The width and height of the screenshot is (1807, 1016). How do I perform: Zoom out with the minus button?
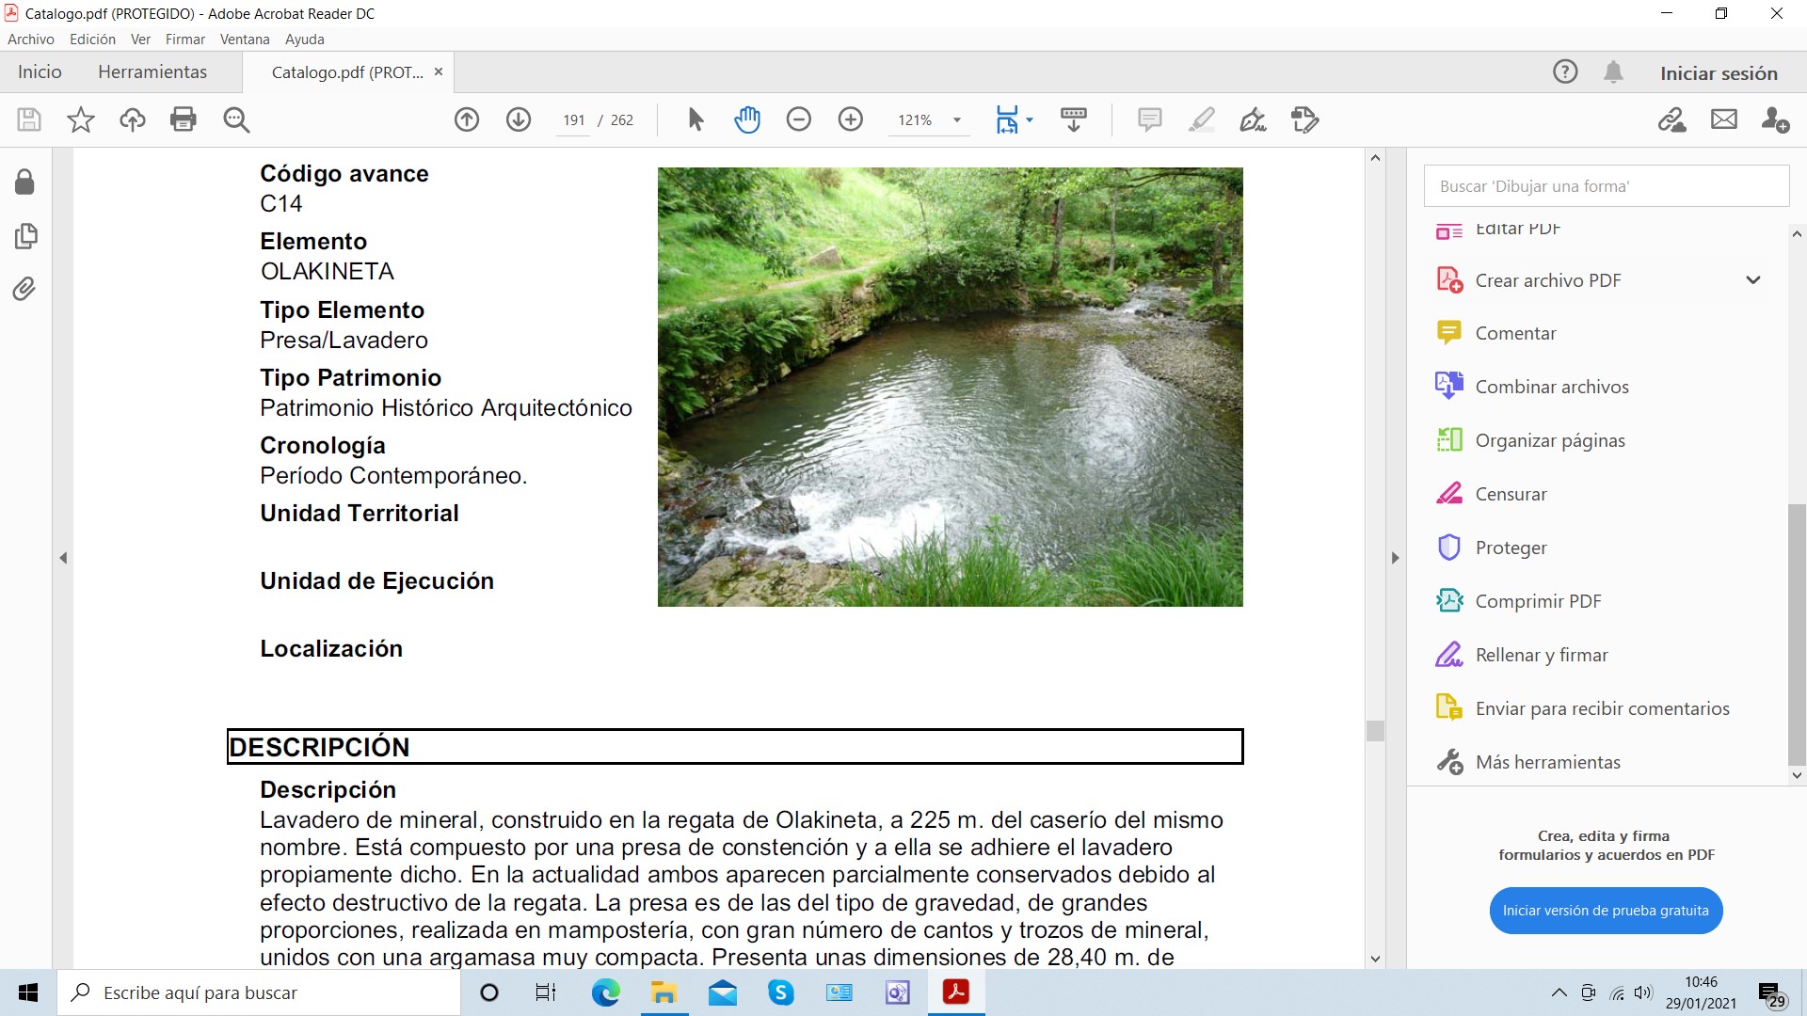pos(799,119)
